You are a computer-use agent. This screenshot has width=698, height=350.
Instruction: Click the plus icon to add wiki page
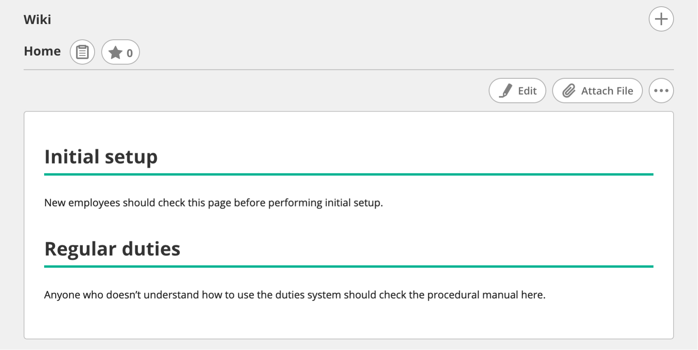pyautogui.click(x=661, y=19)
